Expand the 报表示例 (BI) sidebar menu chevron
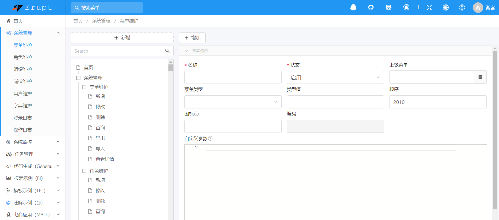This screenshot has width=499, height=220. tap(58, 178)
